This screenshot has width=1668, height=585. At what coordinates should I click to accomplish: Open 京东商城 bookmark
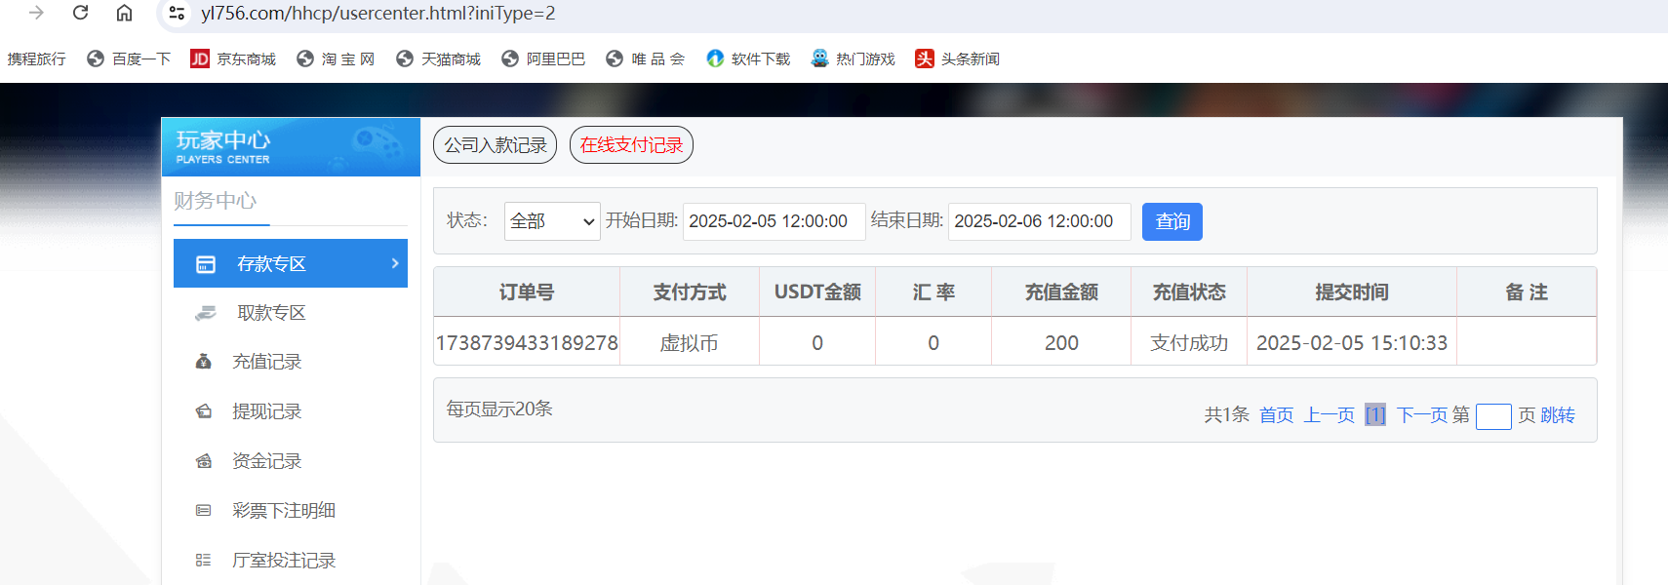(233, 58)
